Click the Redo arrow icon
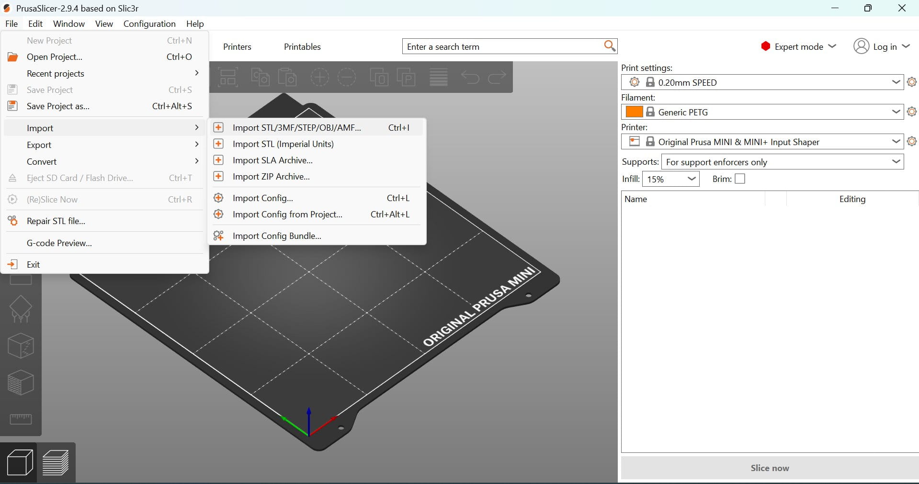The height and width of the screenshot is (484, 919). 497,77
